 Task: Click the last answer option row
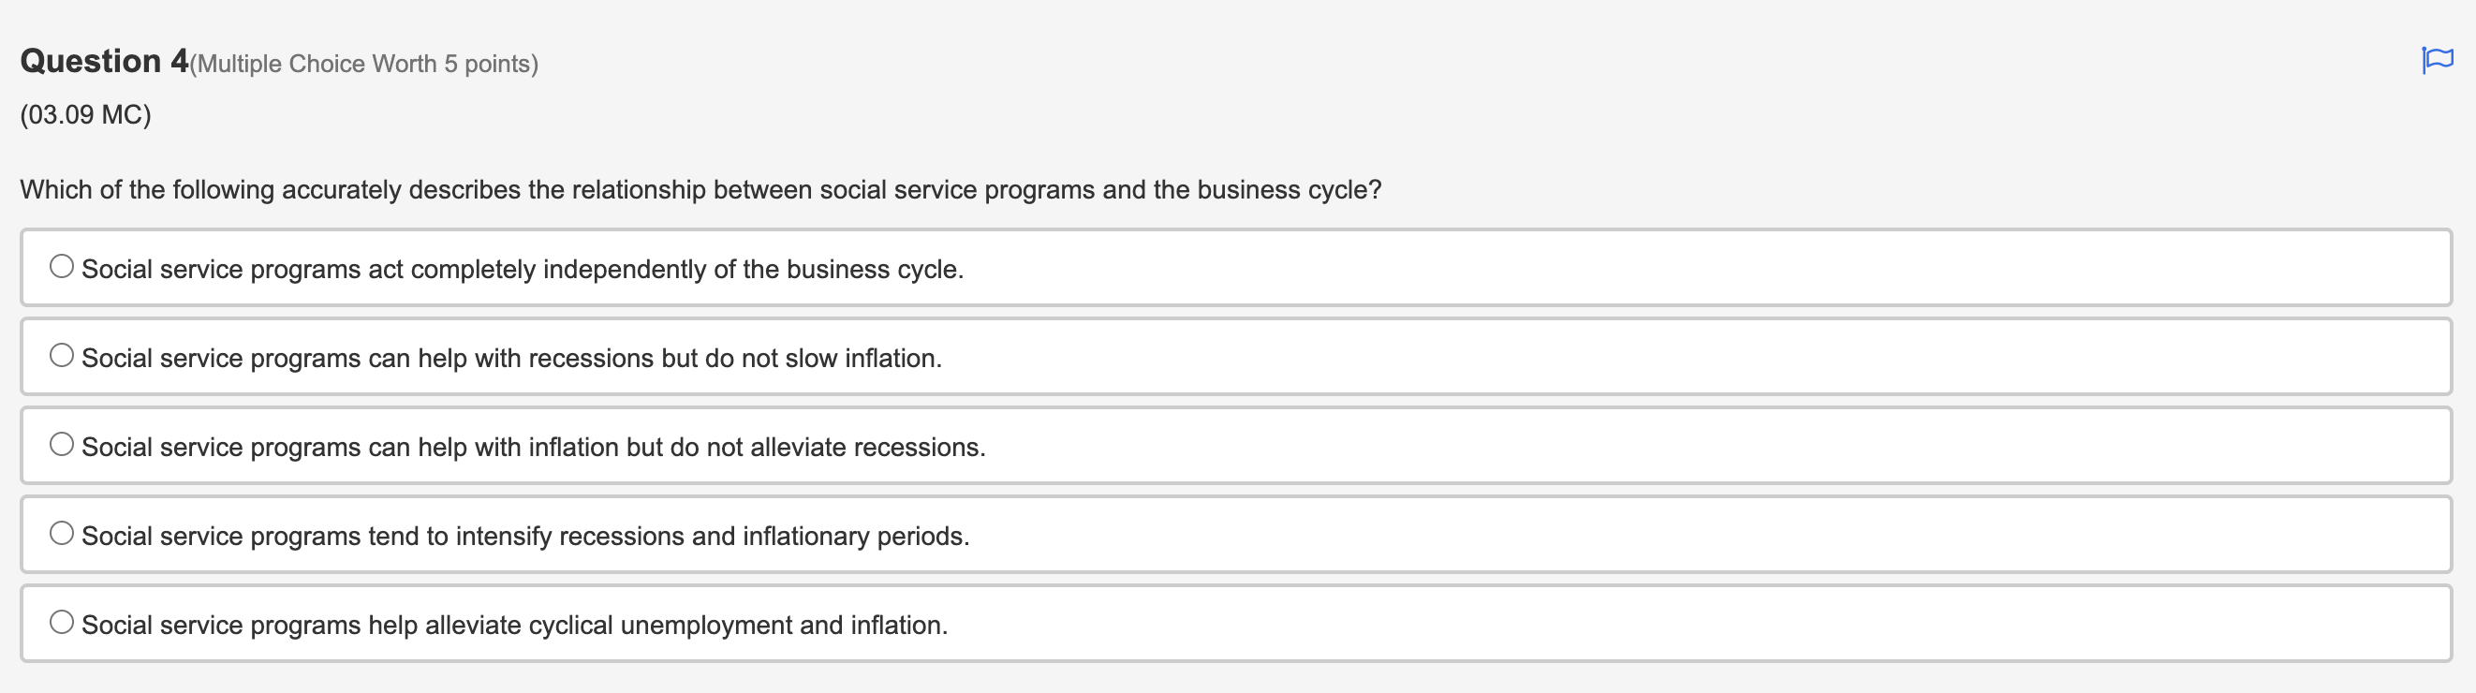pos(514,623)
